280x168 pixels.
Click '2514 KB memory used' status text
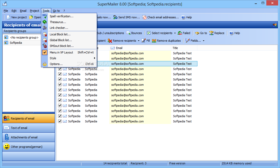coord(237,163)
